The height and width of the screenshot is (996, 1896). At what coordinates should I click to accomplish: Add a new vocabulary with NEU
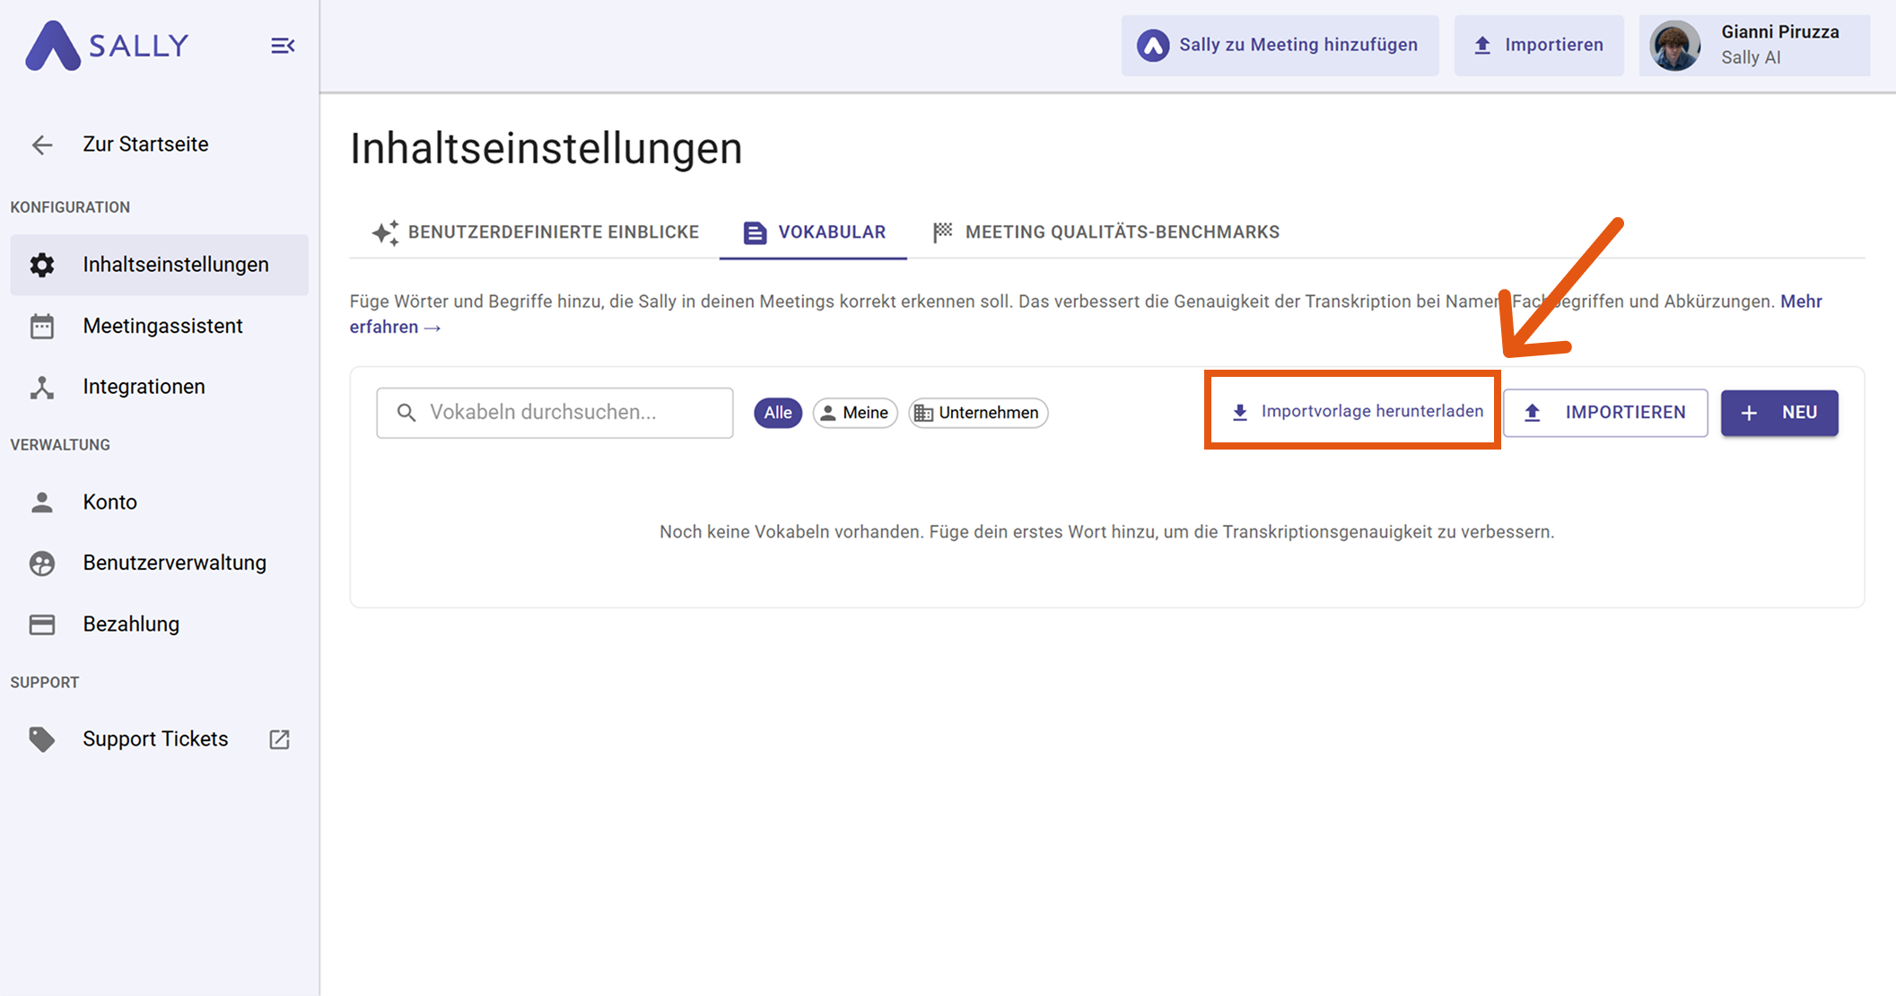tap(1778, 413)
